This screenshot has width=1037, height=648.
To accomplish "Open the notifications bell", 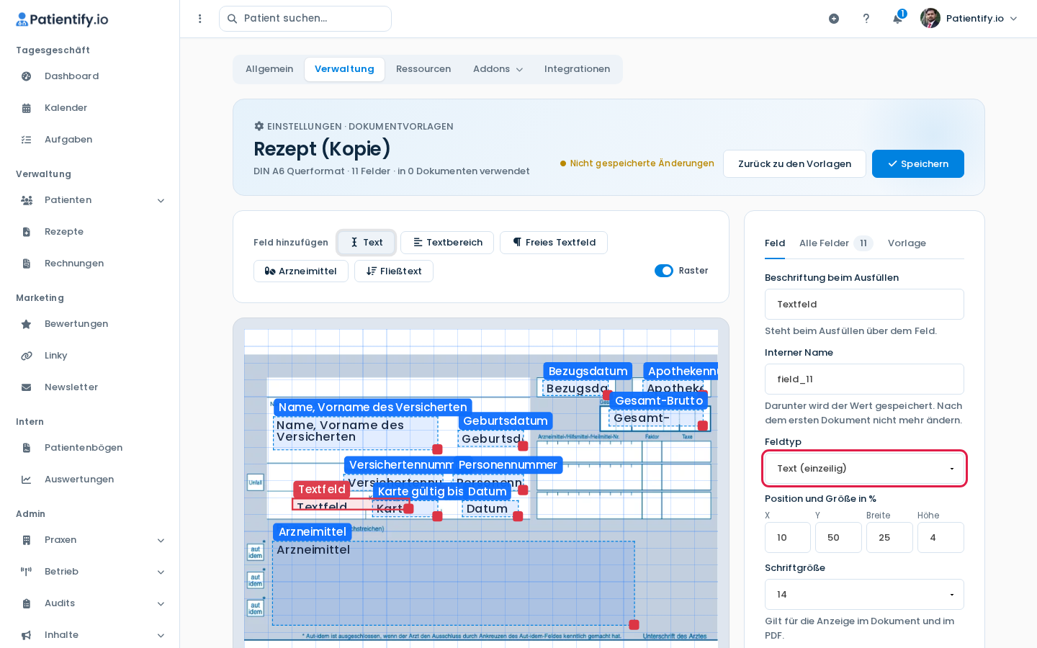I will point(897,19).
